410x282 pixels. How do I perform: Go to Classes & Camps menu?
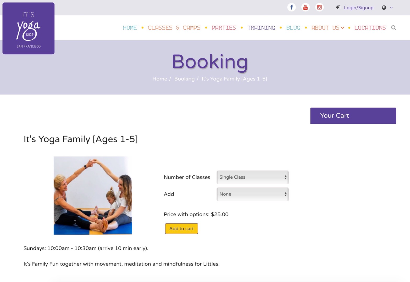[174, 28]
